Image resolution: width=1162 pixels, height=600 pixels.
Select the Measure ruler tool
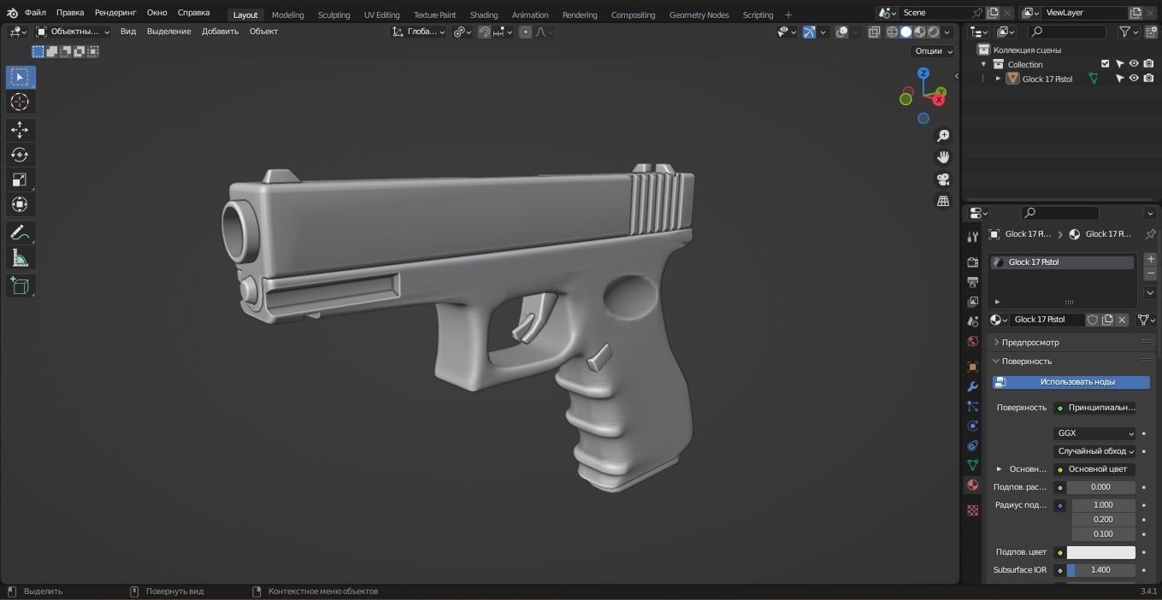click(x=20, y=258)
